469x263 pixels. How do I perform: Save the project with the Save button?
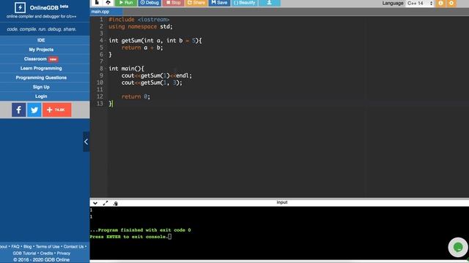pyautogui.click(x=219, y=3)
